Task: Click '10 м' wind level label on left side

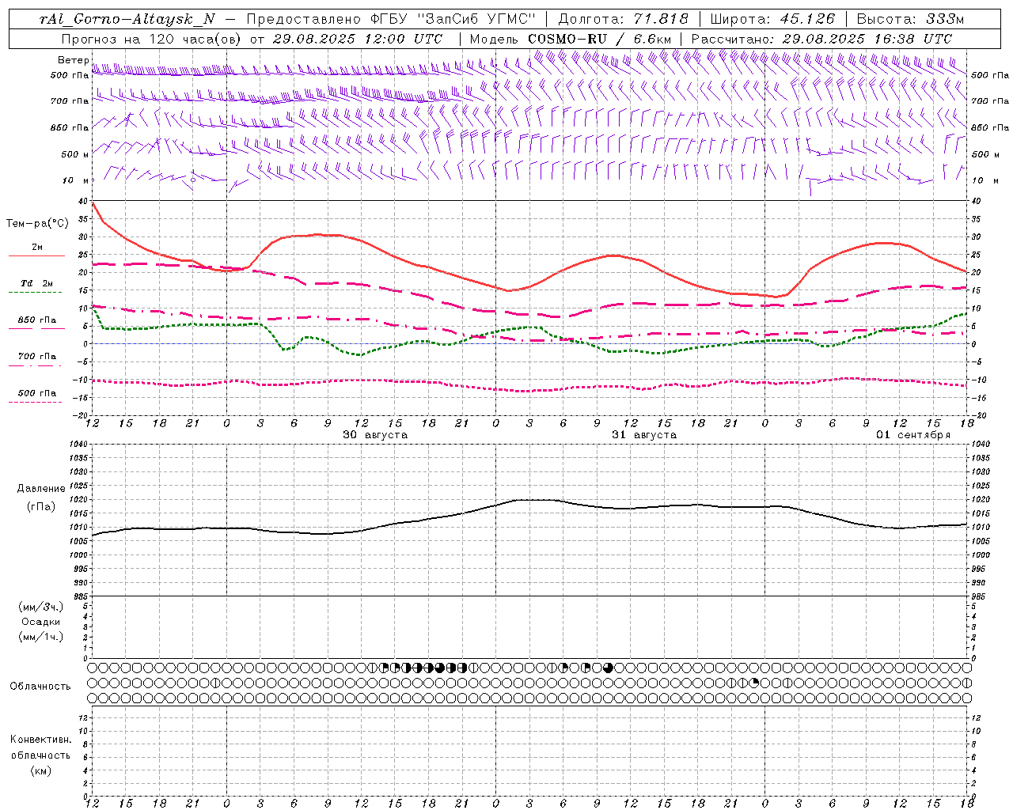Action: [x=76, y=181]
